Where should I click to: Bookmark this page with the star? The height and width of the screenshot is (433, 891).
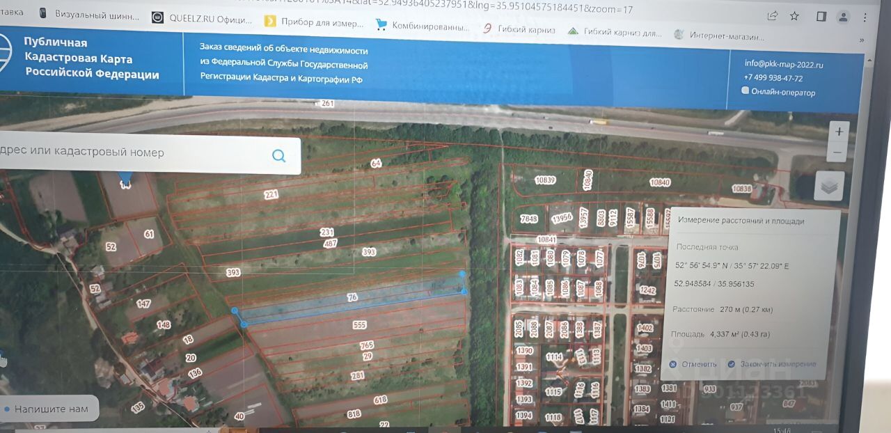click(794, 16)
